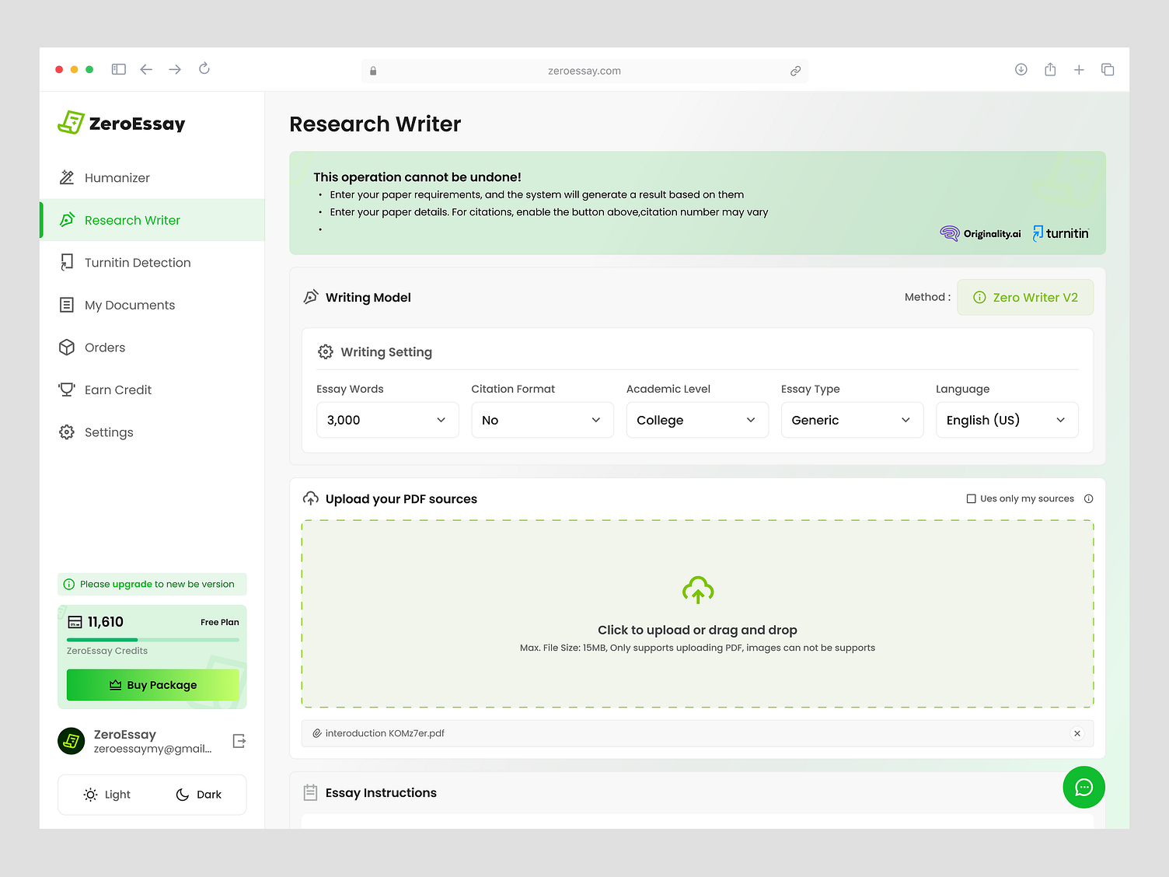
Task: Change the Citation Format dropdown
Action: (542, 420)
